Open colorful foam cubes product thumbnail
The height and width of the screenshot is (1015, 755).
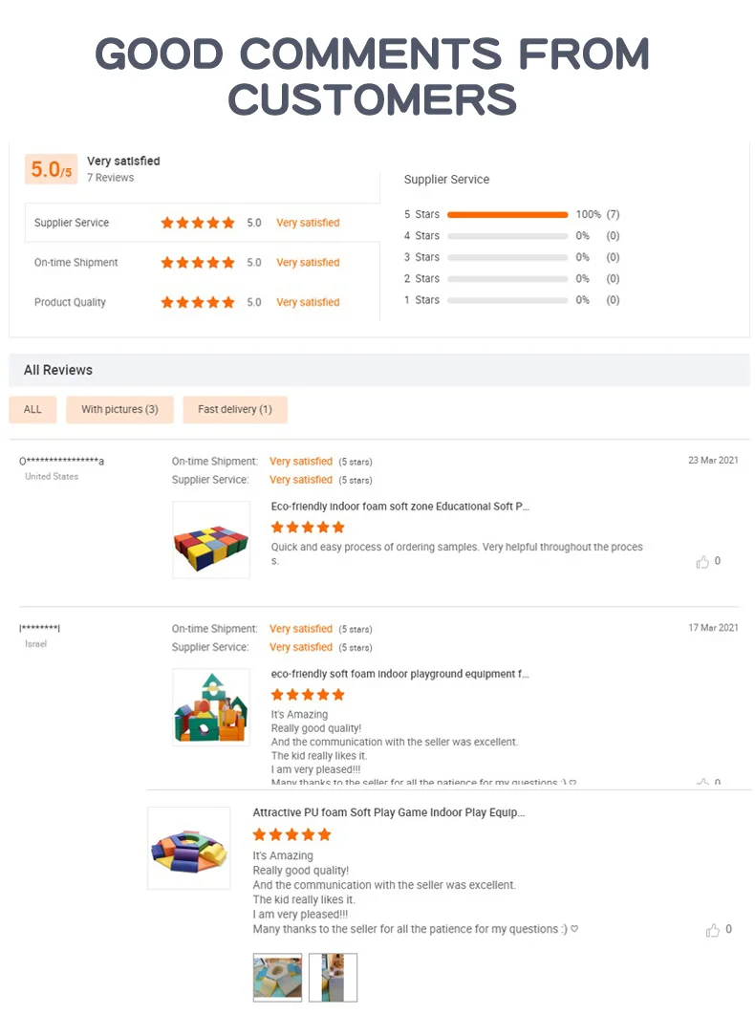click(x=211, y=540)
